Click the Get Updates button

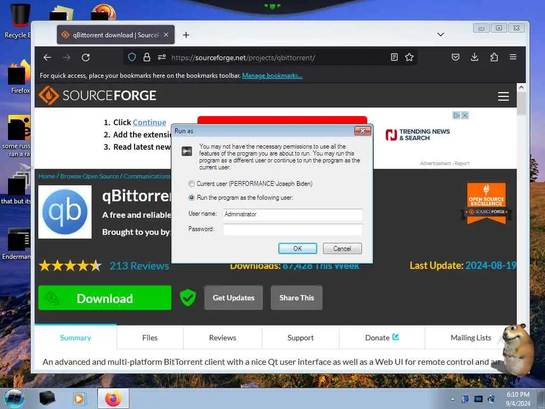click(x=234, y=298)
